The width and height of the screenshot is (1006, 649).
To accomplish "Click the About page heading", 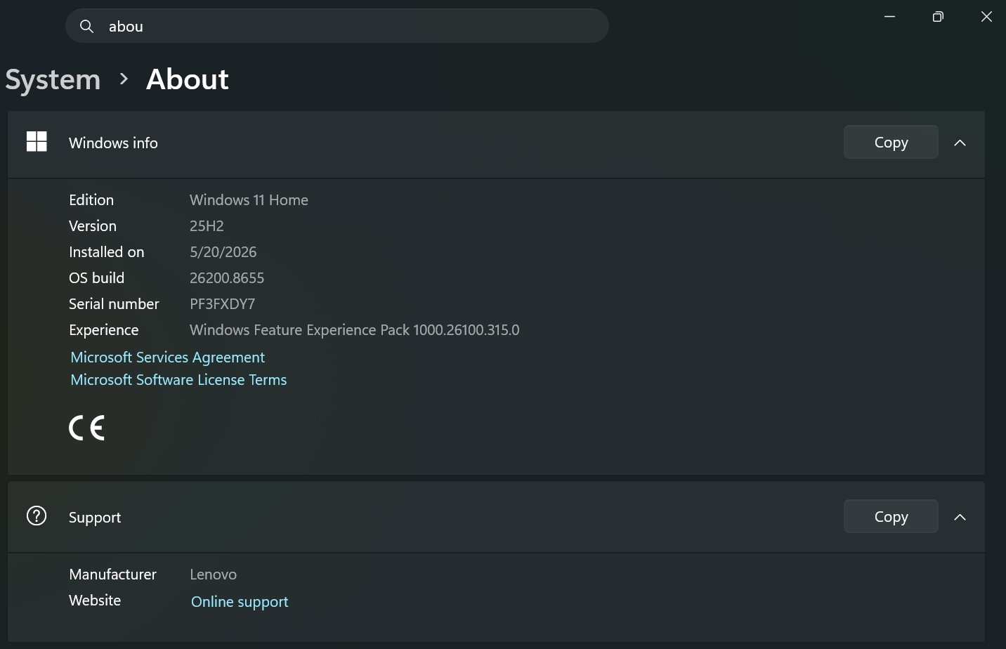I will [x=188, y=79].
